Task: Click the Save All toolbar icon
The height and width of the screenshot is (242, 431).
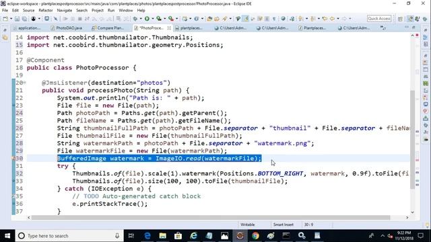Action: point(24,19)
